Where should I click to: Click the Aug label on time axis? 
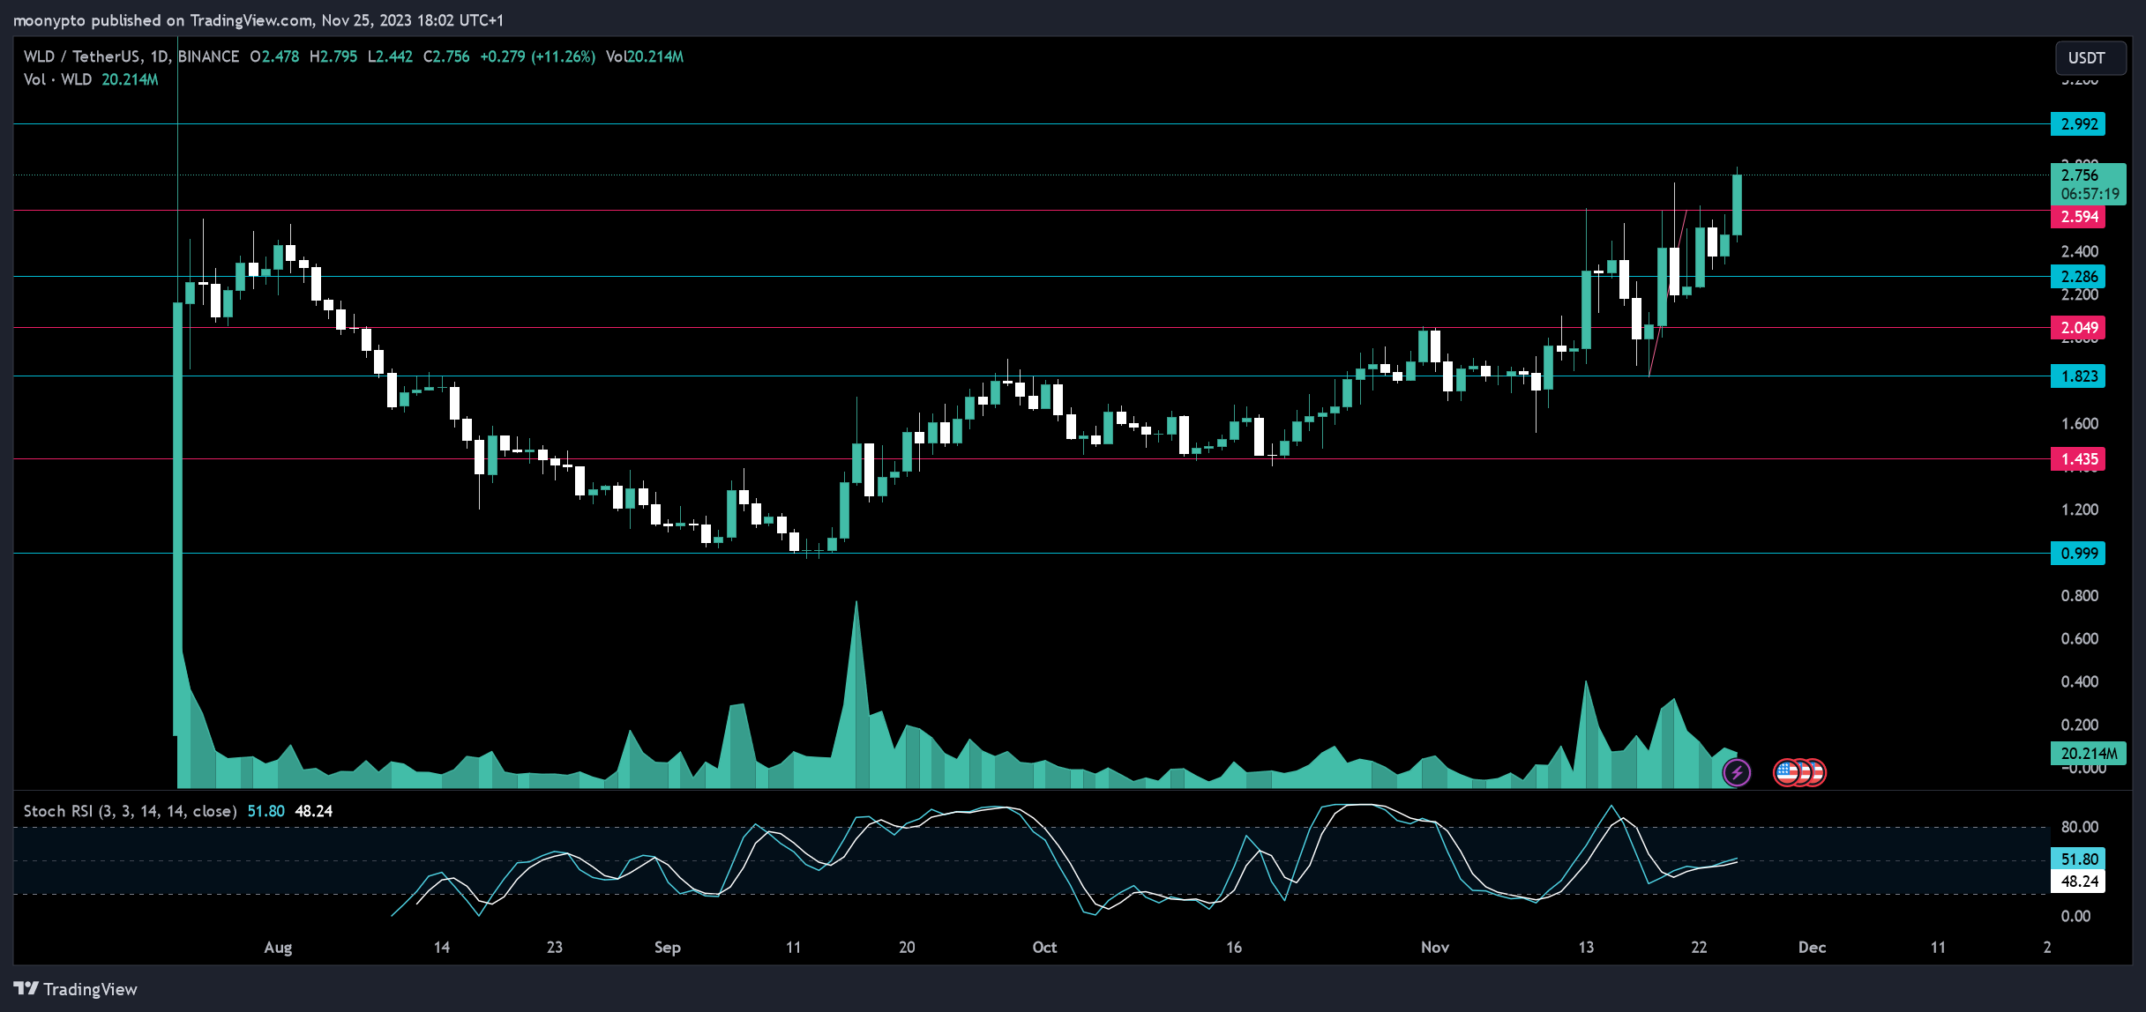278,948
